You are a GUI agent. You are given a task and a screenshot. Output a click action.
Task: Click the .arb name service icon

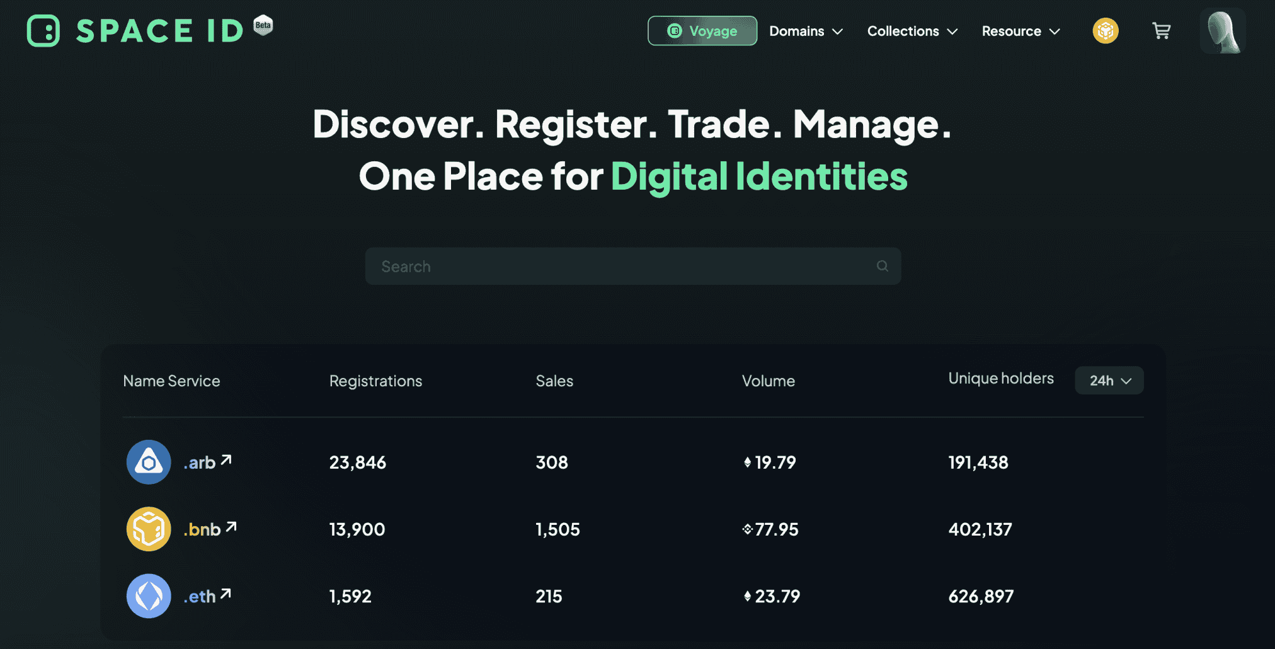pos(149,462)
